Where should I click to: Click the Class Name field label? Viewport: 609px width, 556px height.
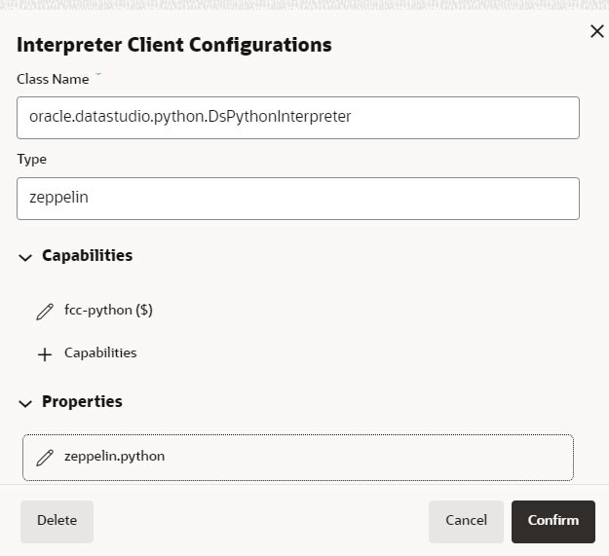click(53, 80)
